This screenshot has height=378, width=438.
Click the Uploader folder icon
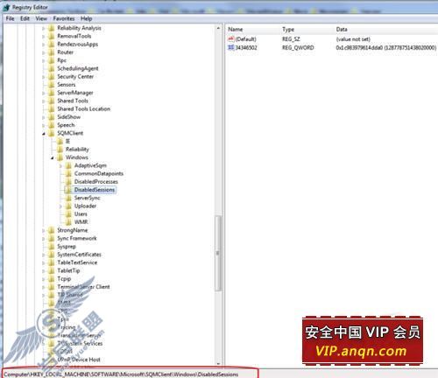tap(68, 206)
